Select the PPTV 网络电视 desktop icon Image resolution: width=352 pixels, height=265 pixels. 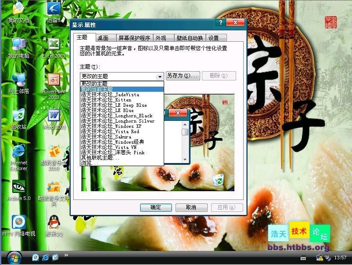(18, 225)
